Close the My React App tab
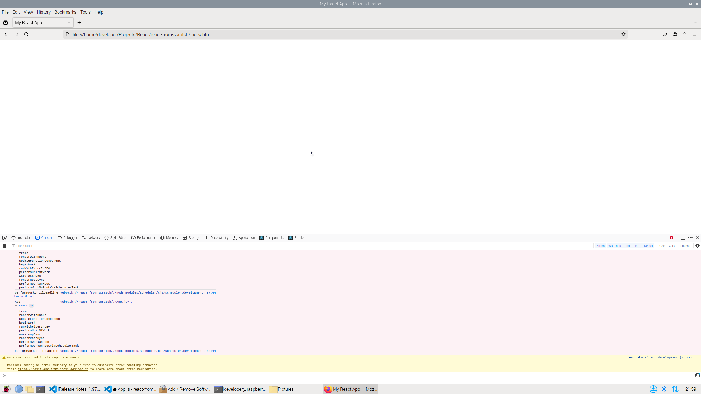 point(69,22)
